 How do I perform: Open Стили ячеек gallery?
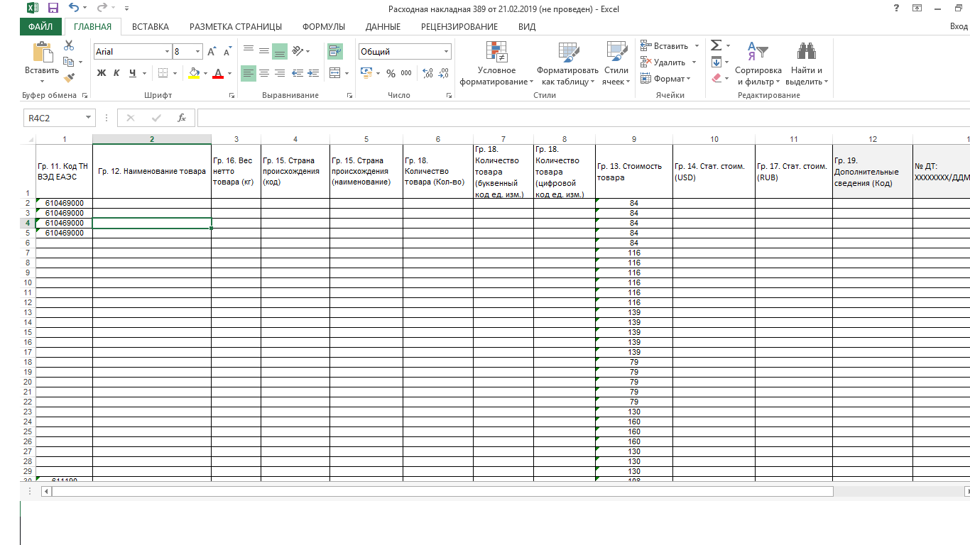(x=616, y=63)
